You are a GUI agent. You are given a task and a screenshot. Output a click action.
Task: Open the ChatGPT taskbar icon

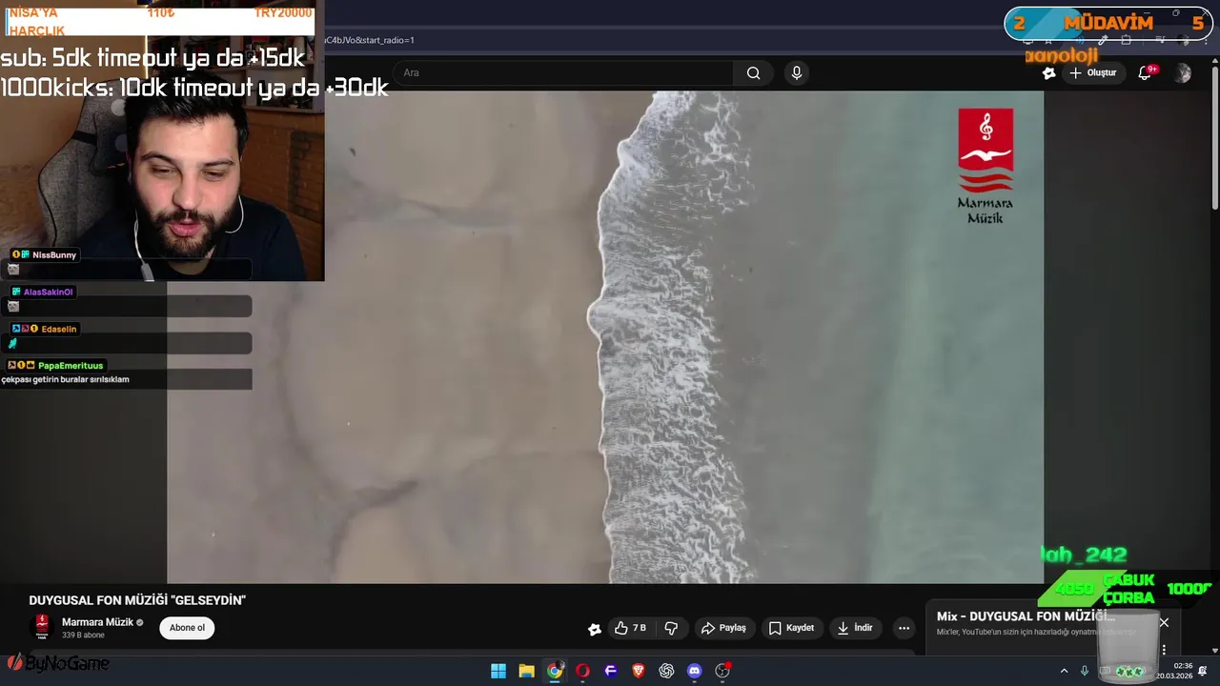(666, 671)
